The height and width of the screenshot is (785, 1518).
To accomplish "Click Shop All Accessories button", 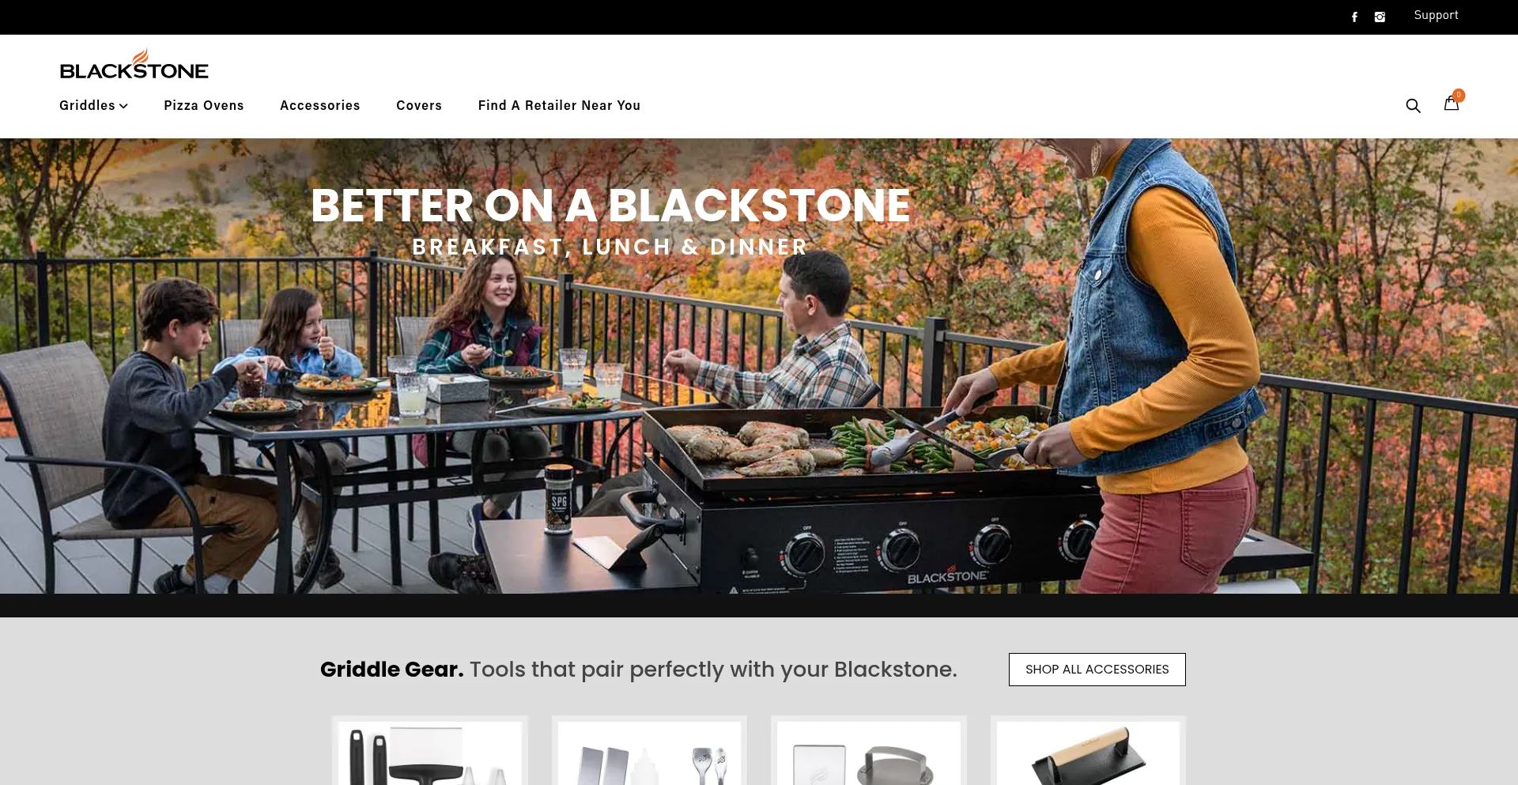I will (x=1097, y=670).
